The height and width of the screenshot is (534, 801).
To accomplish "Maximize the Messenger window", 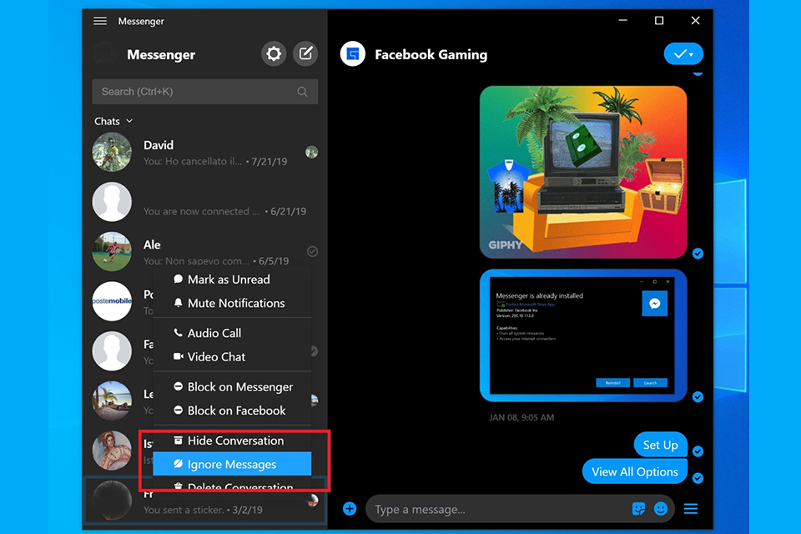I will (x=659, y=20).
